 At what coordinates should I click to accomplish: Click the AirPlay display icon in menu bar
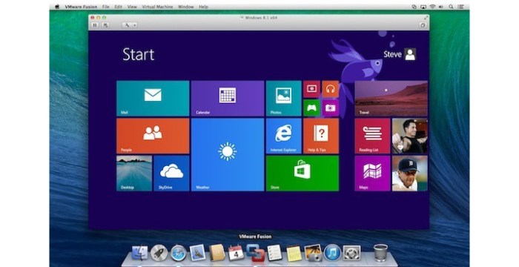point(423,7)
